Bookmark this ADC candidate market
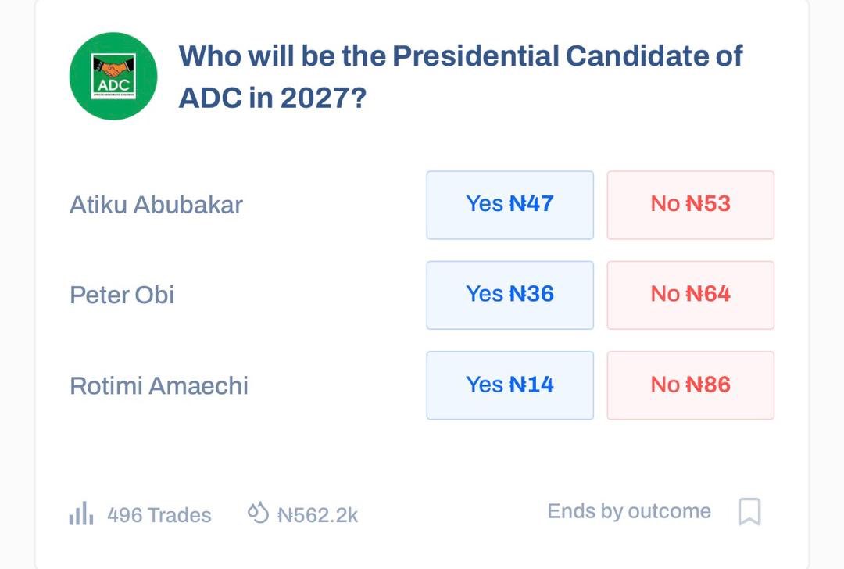The height and width of the screenshot is (569, 844). coord(749,512)
